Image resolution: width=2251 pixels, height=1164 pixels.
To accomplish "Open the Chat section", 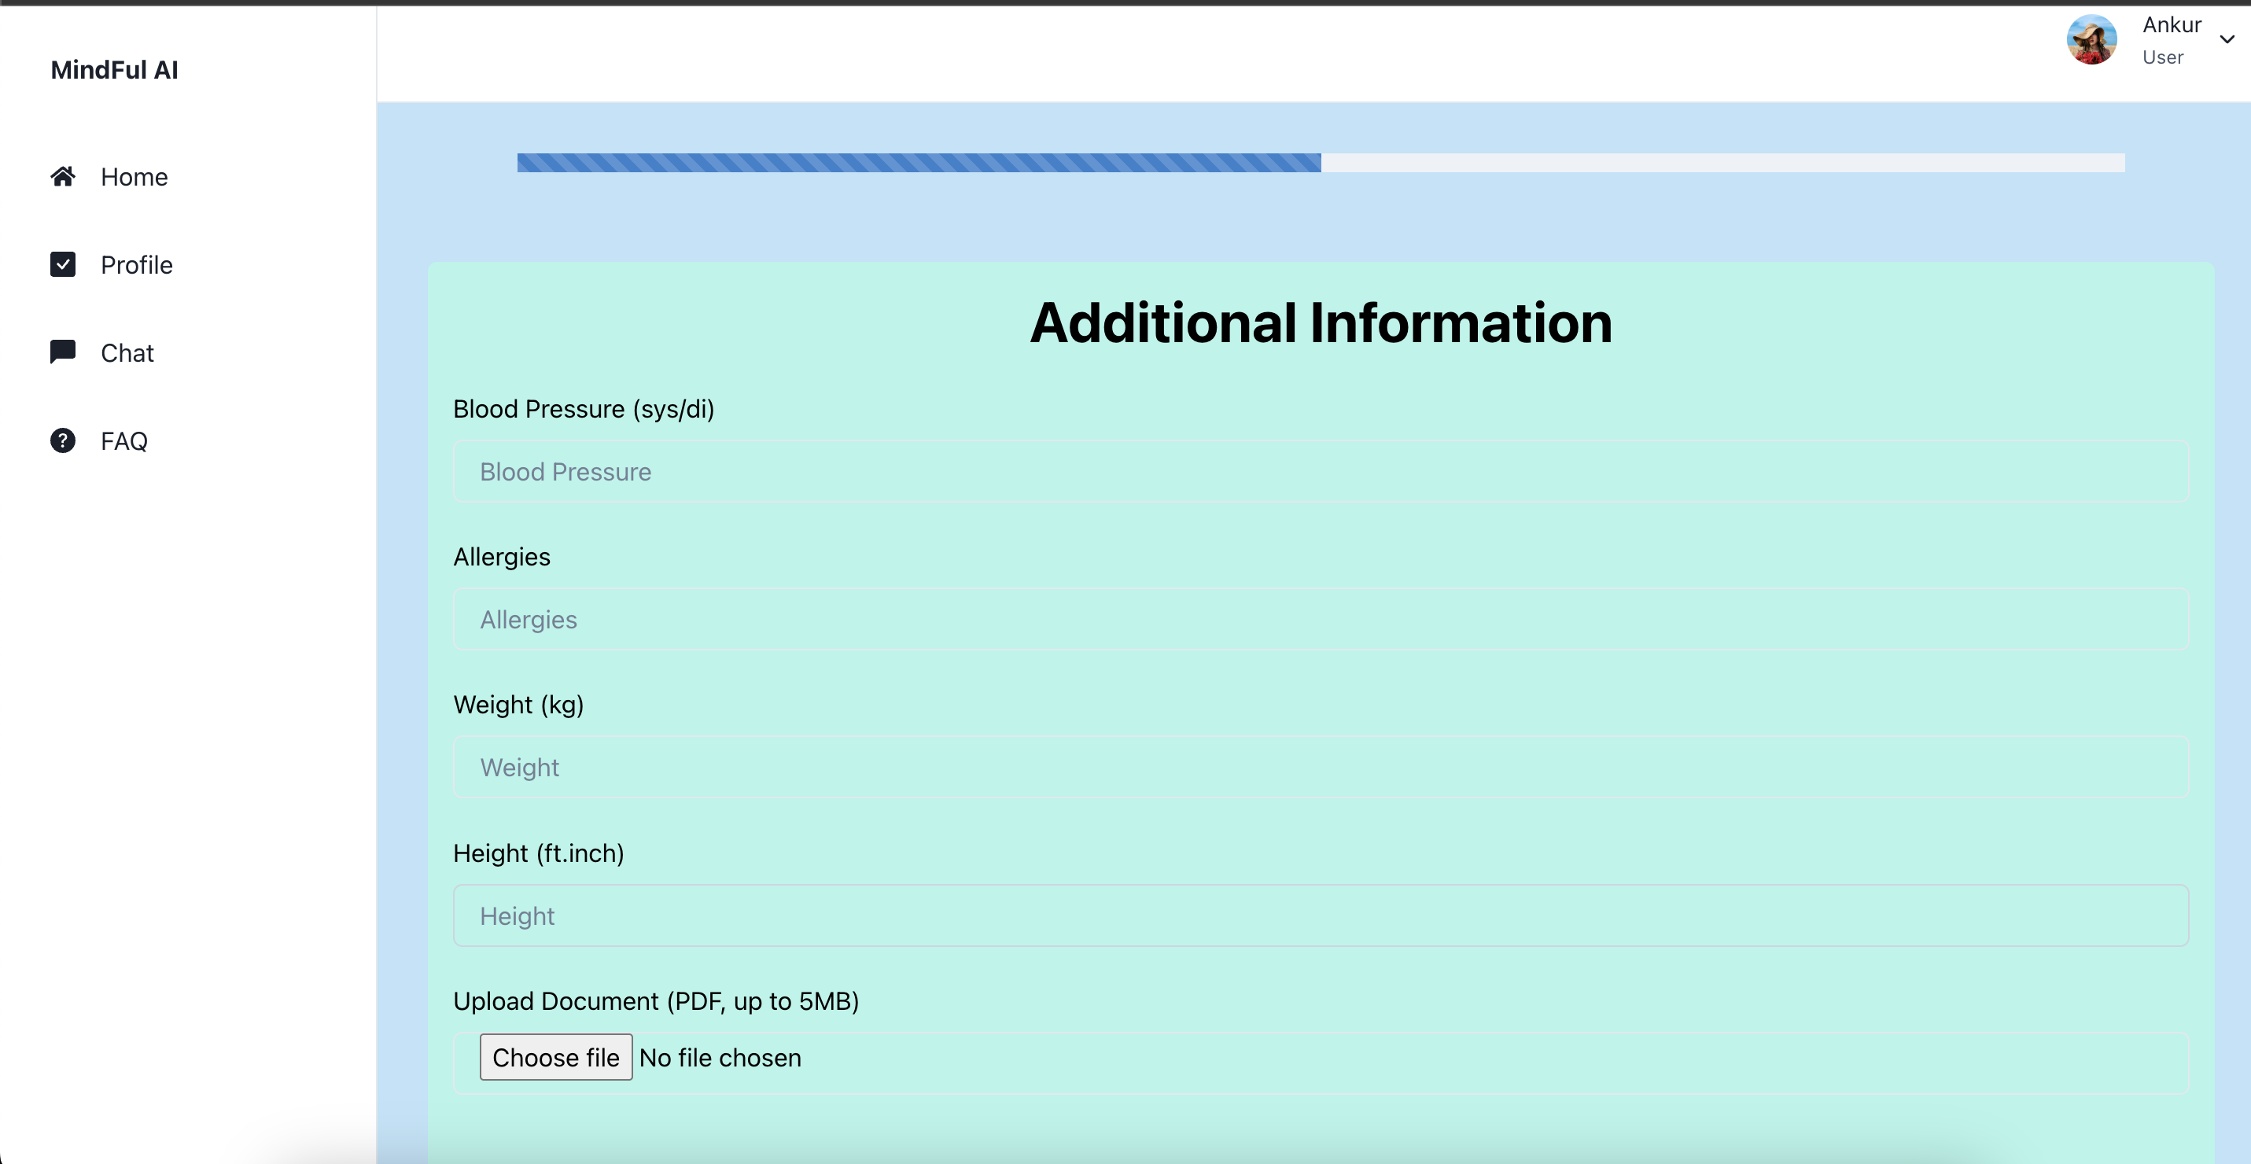I will coord(127,353).
